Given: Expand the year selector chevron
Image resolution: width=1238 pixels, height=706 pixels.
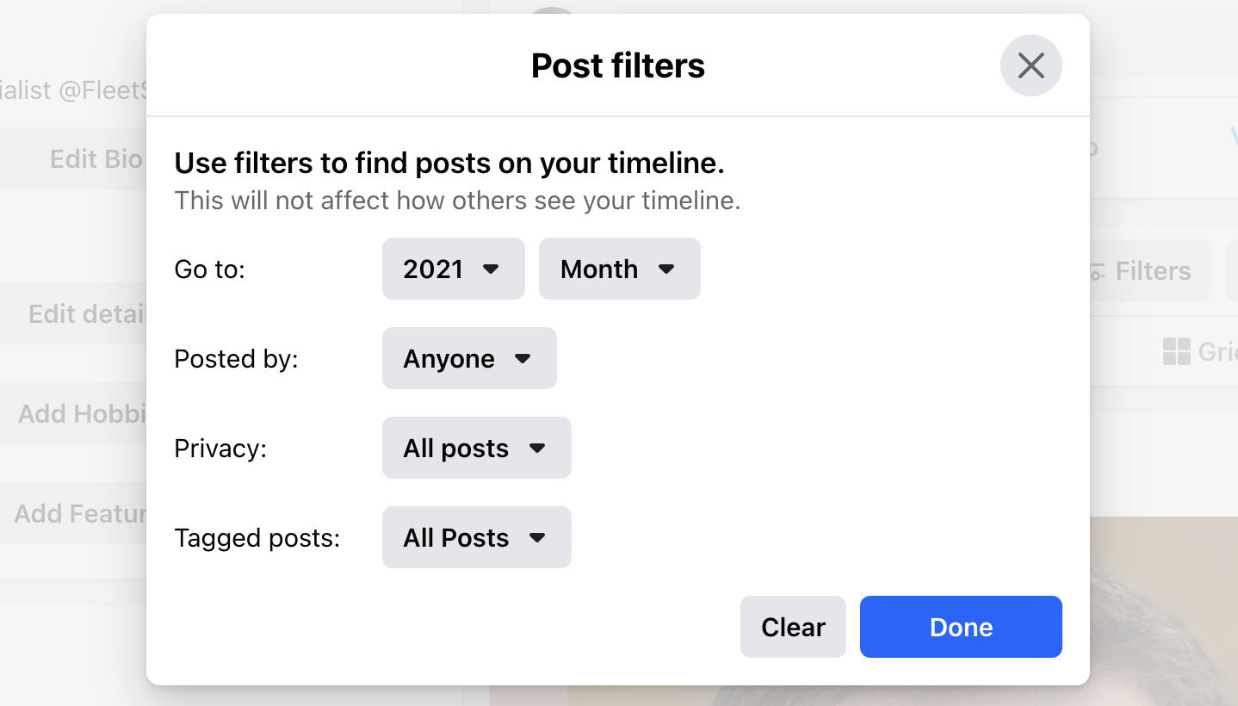Looking at the screenshot, I should point(492,269).
